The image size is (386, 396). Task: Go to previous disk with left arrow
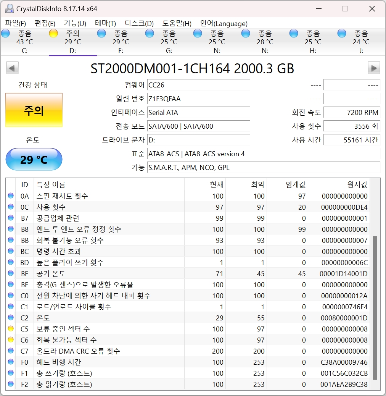coord(12,68)
